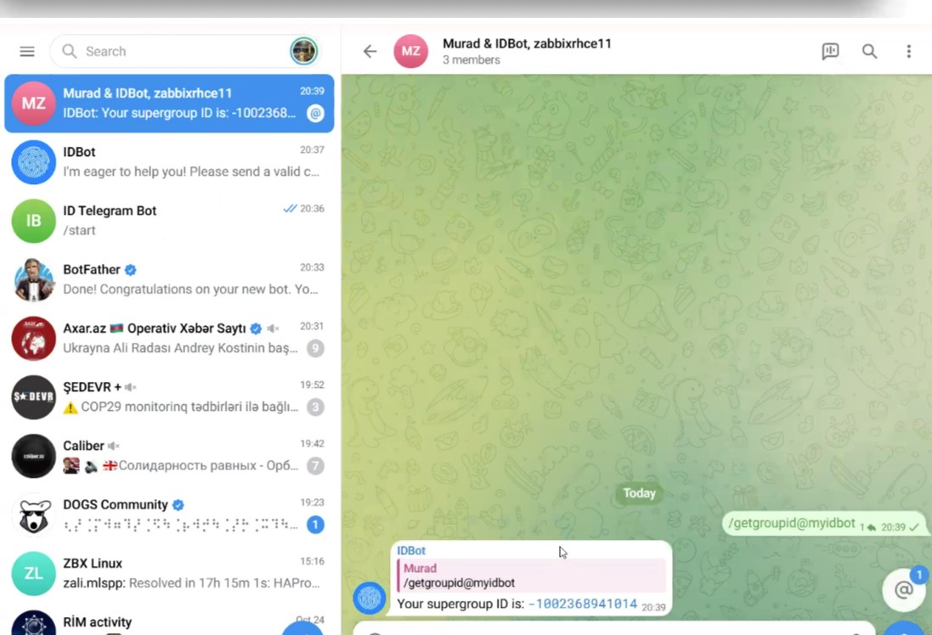Viewport: 932px width, 635px height.
Task: Open the BotFather chat
Action: tap(170, 279)
